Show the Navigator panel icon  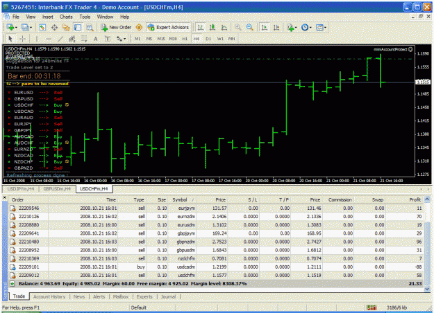pos(65,27)
